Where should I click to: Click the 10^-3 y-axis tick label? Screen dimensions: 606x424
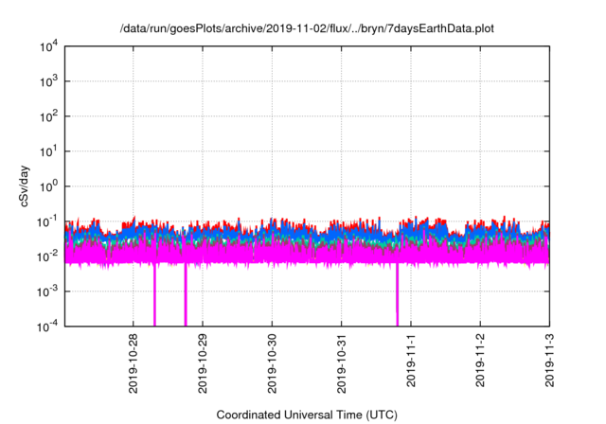coord(48,291)
